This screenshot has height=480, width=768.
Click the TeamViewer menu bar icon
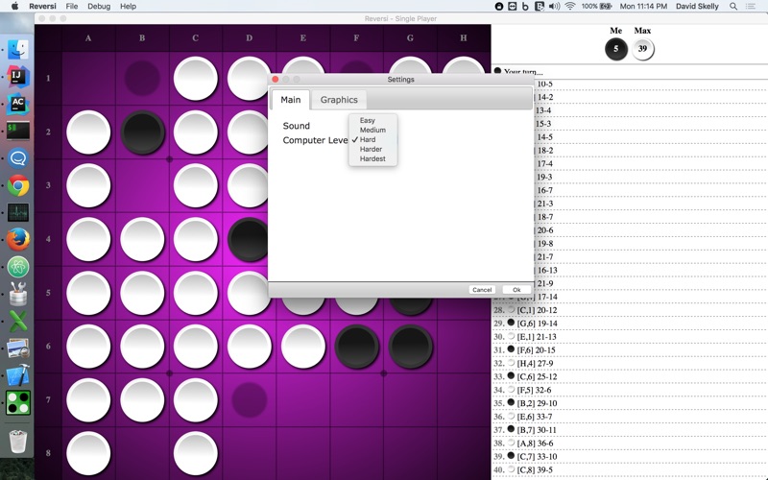click(x=512, y=6)
